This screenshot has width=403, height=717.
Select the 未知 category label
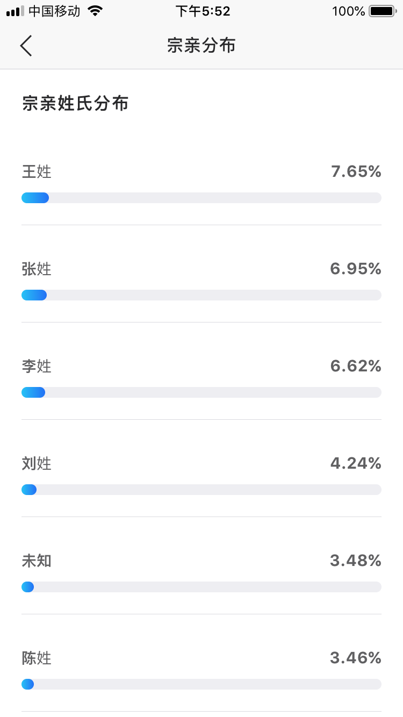pyautogui.click(x=37, y=561)
